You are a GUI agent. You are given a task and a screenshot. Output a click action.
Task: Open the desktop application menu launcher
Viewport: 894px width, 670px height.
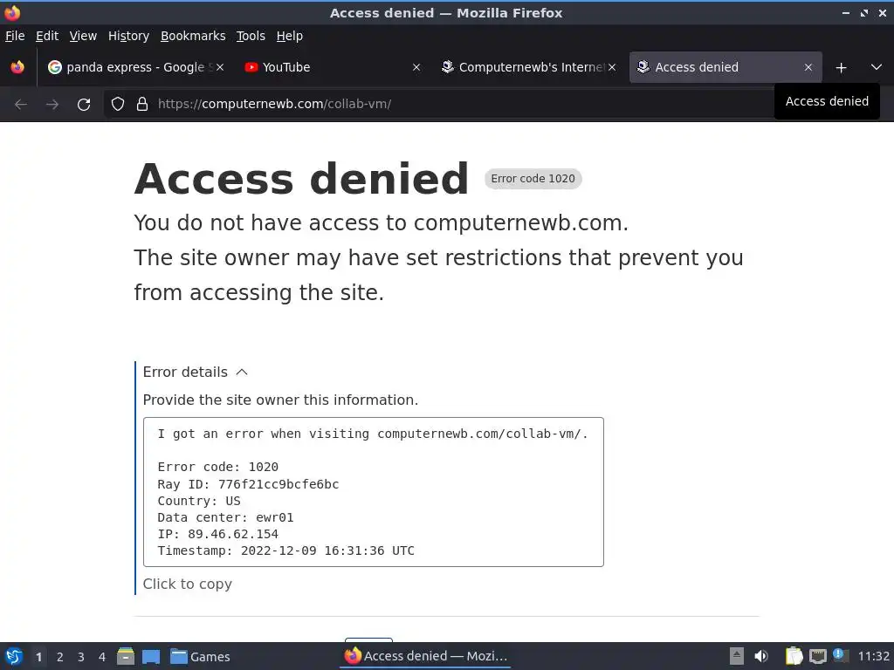pyautogui.click(x=14, y=656)
